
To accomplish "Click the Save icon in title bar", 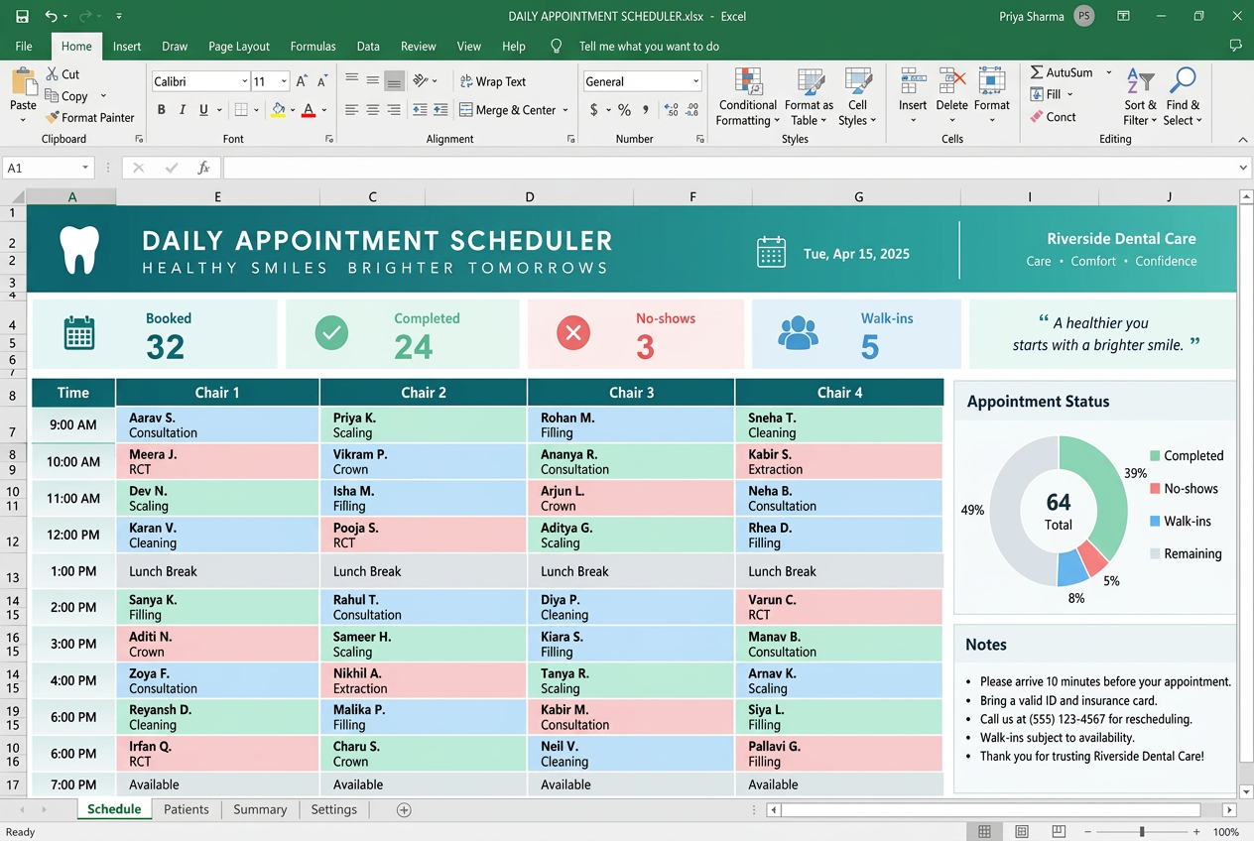I will (22, 16).
